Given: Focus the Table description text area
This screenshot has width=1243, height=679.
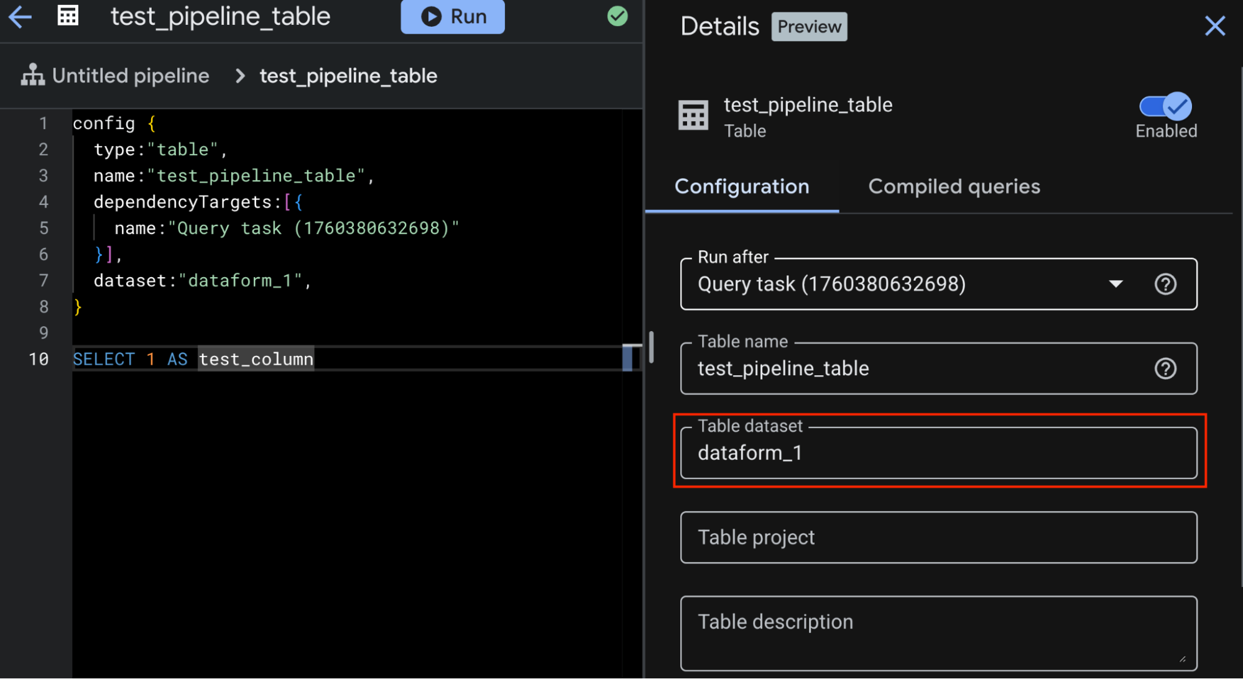Looking at the screenshot, I should (x=938, y=634).
